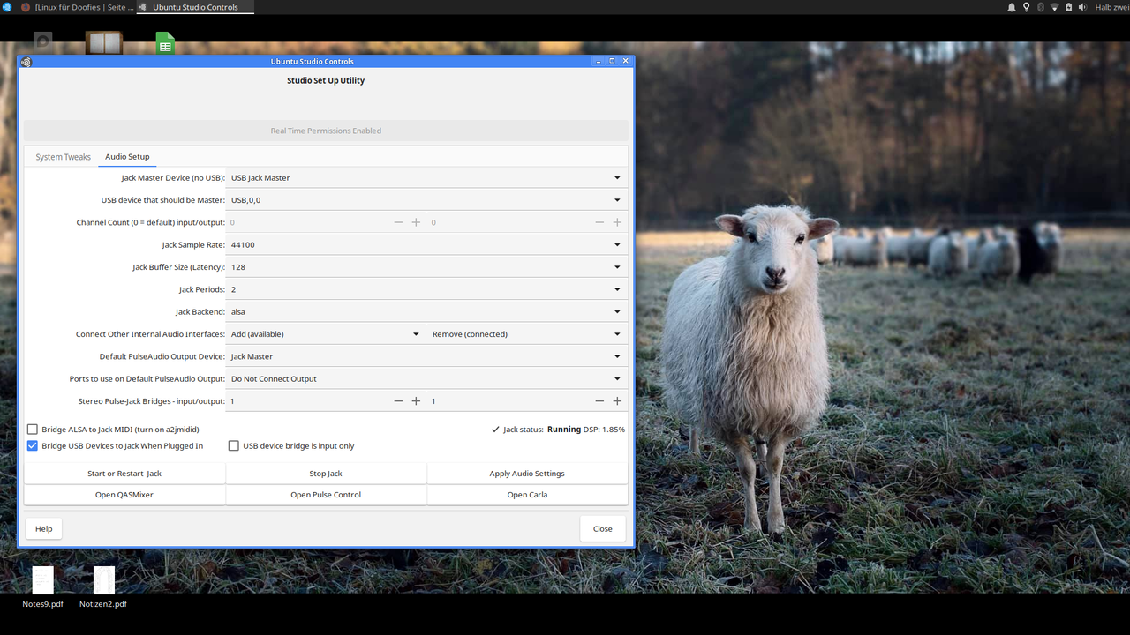Select the Notizen2.pdf desktop file
The image size is (1130, 635).
click(x=103, y=587)
